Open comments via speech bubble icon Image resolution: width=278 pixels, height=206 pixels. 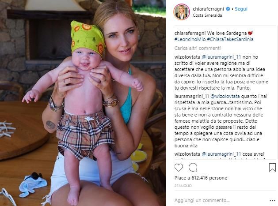tap(193, 168)
